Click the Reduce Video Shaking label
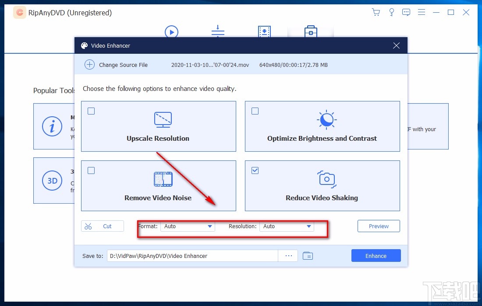This screenshot has width=482, height=306. click(x=322, y=198)
